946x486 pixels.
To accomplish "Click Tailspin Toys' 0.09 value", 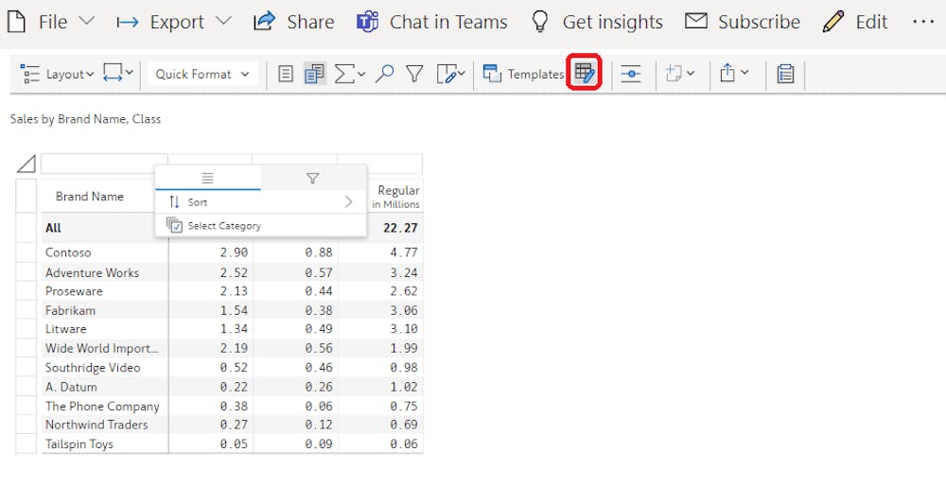I will tap(319, 444).
